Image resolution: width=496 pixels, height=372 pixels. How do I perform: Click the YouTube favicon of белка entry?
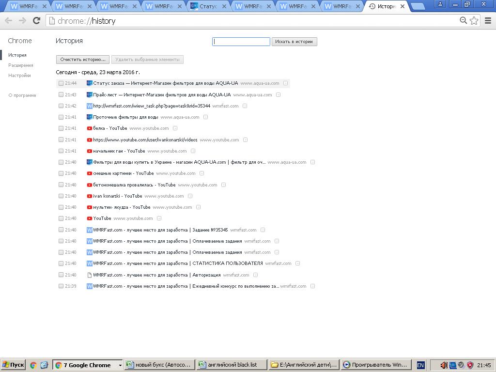(90, 128)
